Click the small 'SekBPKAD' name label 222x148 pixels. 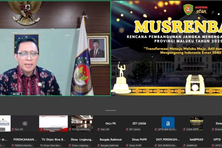click(192, 145)
